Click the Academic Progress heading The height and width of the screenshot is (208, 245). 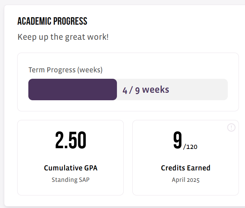pyautogui.click(x=52, y=21)
